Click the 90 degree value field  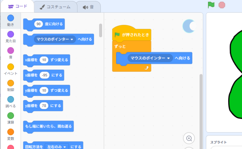coord(38,24)
